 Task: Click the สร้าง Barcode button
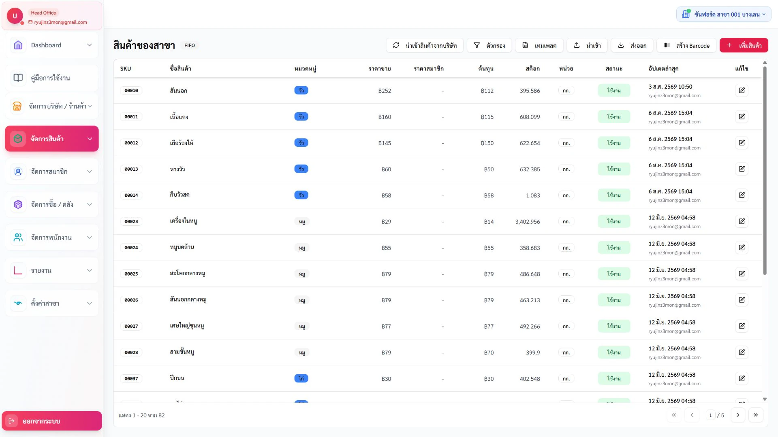[x=686, y=45]
